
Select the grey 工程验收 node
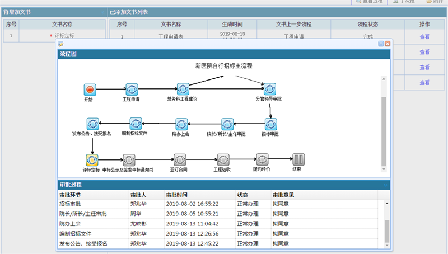[x=223, y=160]
